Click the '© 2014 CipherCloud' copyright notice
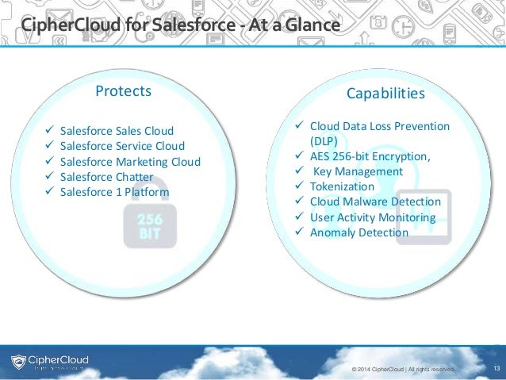Screen dimensions: 506x380 403,369
